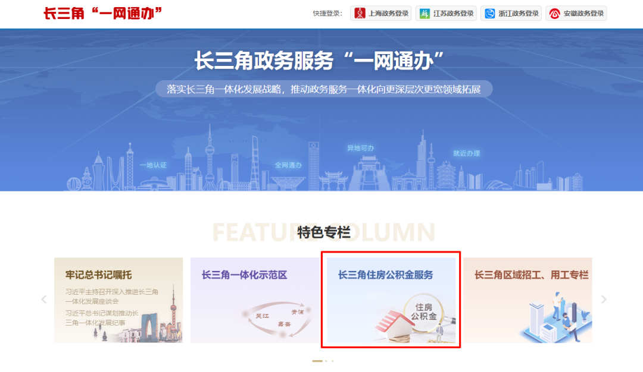Open 长三角区域招工、用工专栏 card

click(527, 300)
